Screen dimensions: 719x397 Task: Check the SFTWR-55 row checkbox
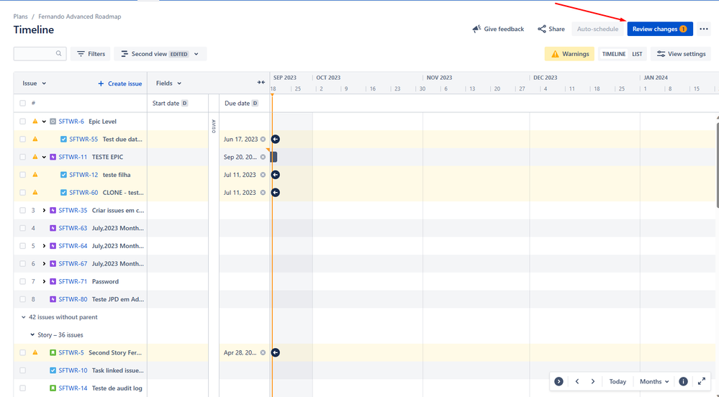pyautogui.click(x=22, y=139)
